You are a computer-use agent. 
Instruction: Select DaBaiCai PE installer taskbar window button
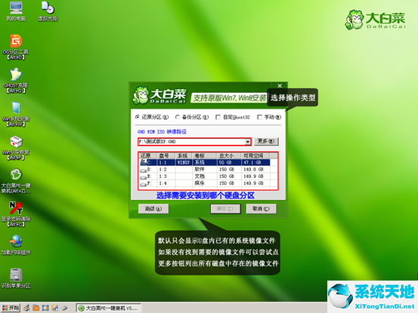[x=109, y=308]
